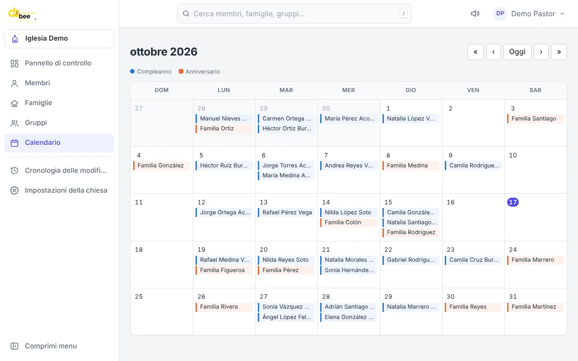Open the Membri page

coord(59,83)
